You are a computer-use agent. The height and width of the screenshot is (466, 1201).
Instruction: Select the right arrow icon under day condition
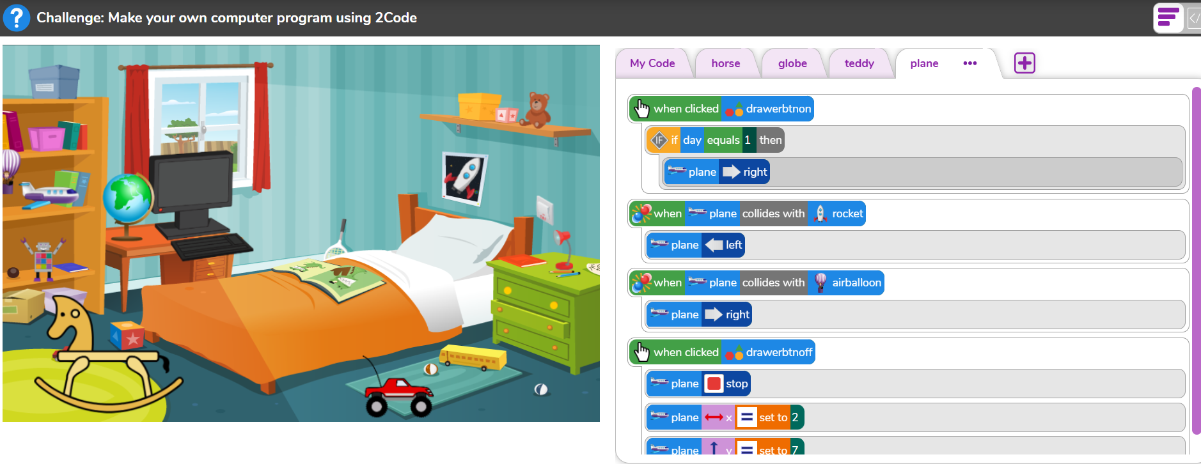pos(731,172)
